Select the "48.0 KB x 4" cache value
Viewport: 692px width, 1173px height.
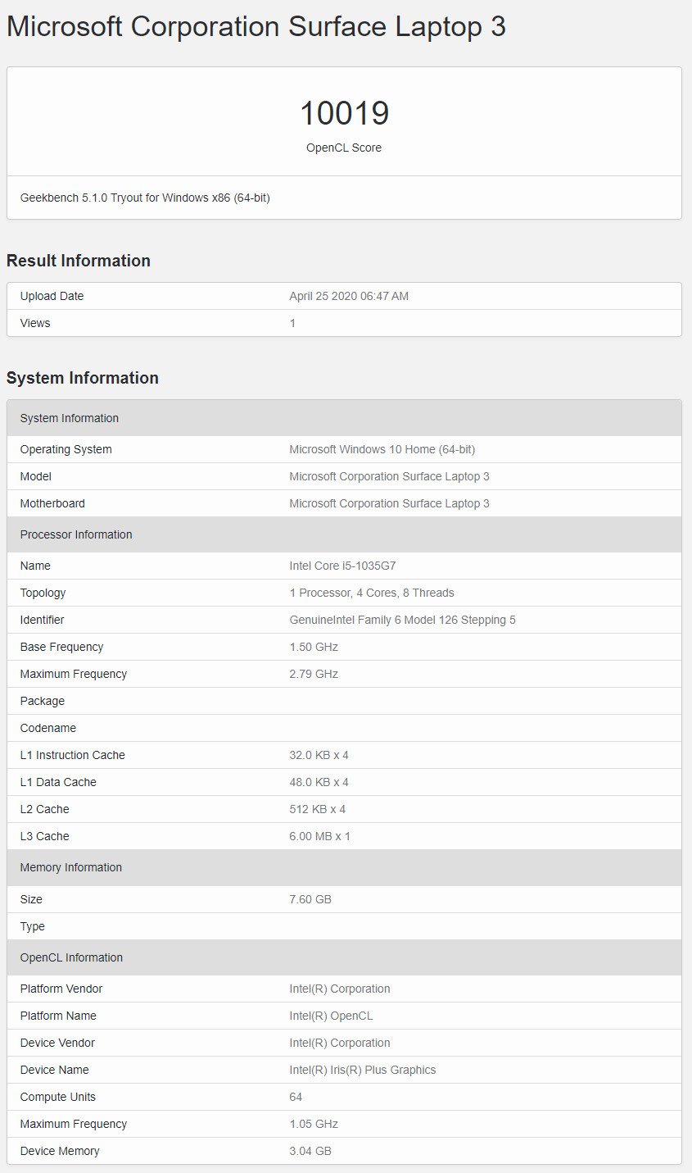319,782
